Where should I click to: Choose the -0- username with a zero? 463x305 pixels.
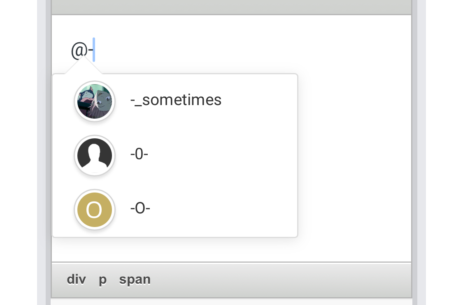tap(139, 154)
